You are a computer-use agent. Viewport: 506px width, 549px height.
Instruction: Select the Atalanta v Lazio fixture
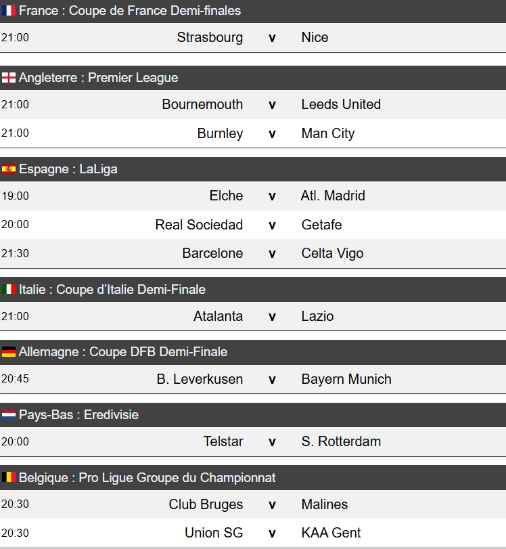(272, 317)
